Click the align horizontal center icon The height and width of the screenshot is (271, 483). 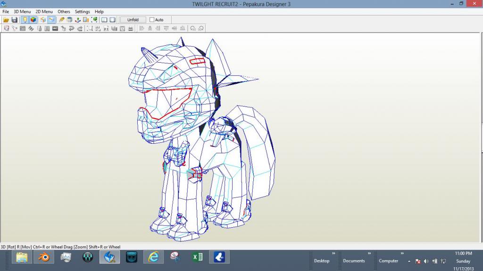150,28
